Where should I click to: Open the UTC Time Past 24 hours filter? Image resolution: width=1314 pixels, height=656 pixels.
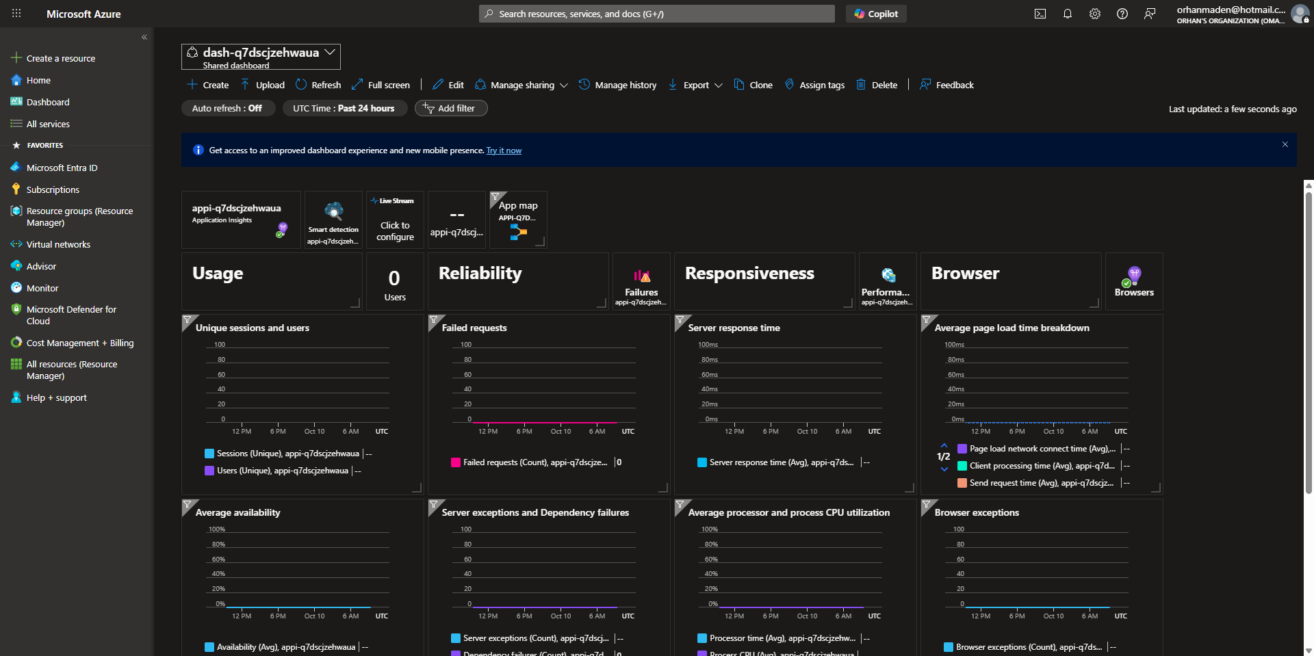[344, 108]
